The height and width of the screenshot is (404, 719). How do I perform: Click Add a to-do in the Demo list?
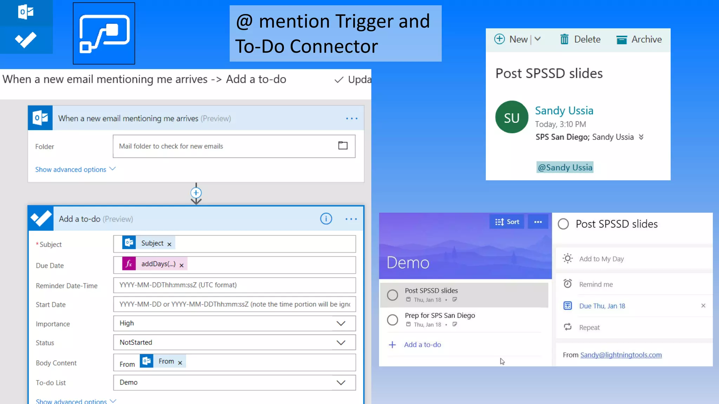point(422,345)
